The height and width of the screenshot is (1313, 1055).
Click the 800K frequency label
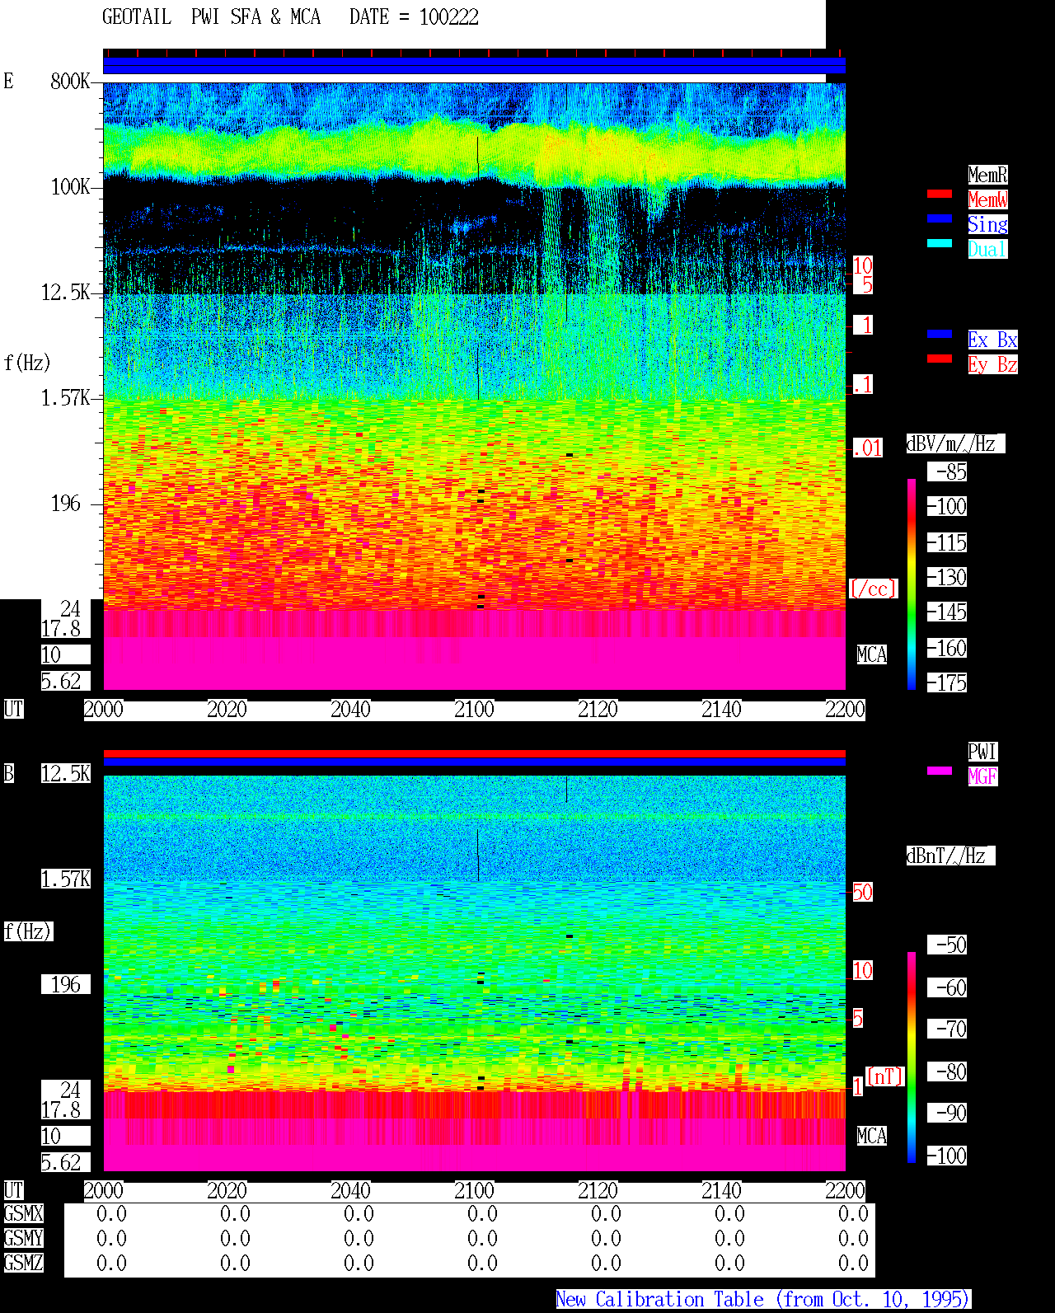coord(70,82)
